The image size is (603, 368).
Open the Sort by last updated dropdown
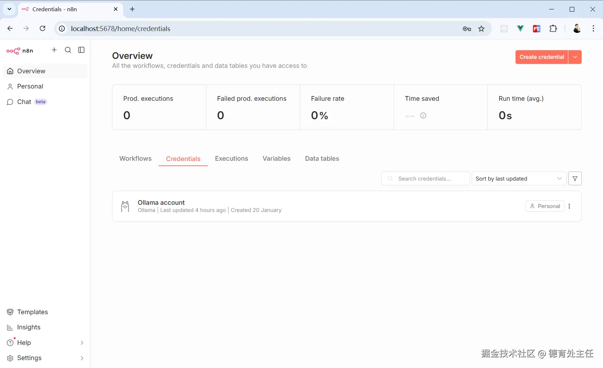click(x=519, y=178)
